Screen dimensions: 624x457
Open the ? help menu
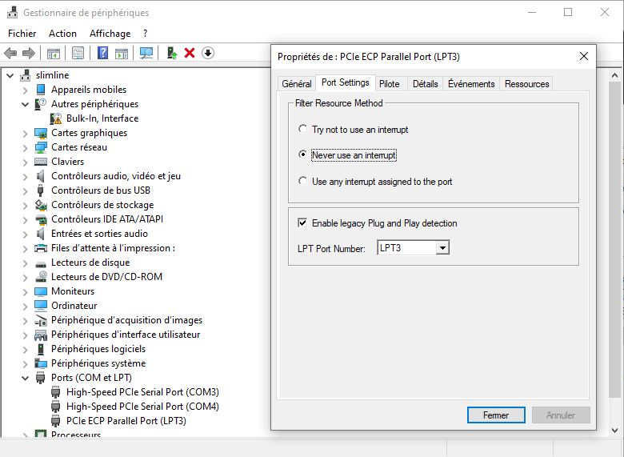point(146,34)
